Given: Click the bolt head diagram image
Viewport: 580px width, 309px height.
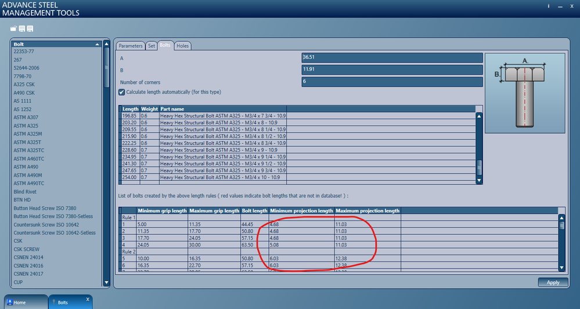Looking at the screenshot, I should 525,93.
